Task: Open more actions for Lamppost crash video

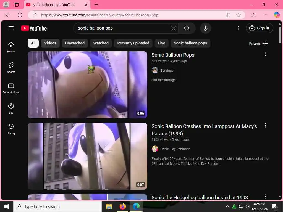Action: tap(266, 126)
